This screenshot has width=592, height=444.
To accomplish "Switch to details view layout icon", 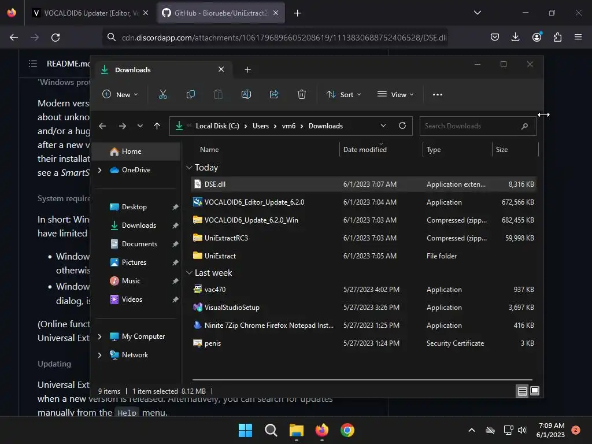I will pos(522,391).
